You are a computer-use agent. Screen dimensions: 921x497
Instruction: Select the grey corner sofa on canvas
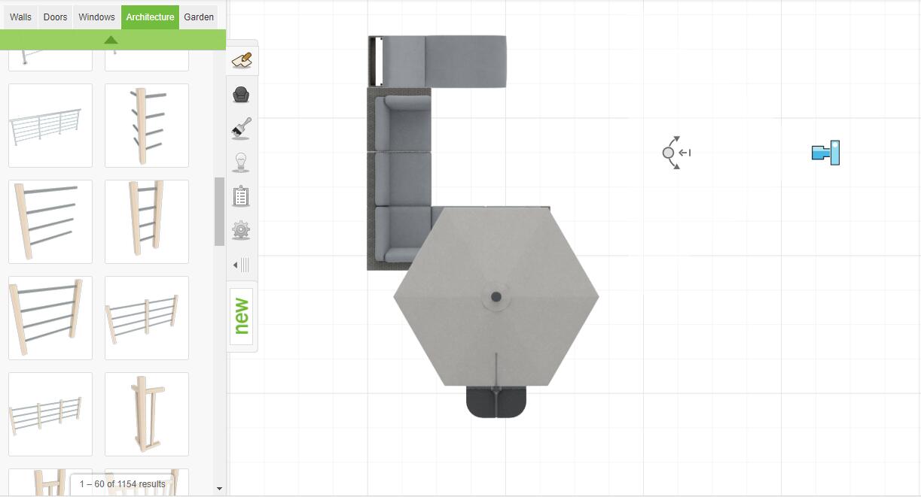[x=399, y=178]
